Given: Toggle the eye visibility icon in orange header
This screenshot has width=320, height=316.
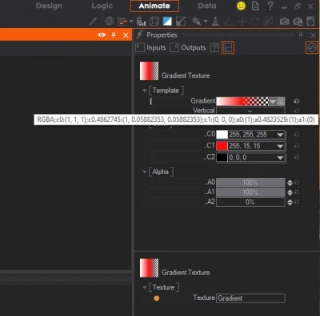Looking at the screenshot, I should 102,35.
